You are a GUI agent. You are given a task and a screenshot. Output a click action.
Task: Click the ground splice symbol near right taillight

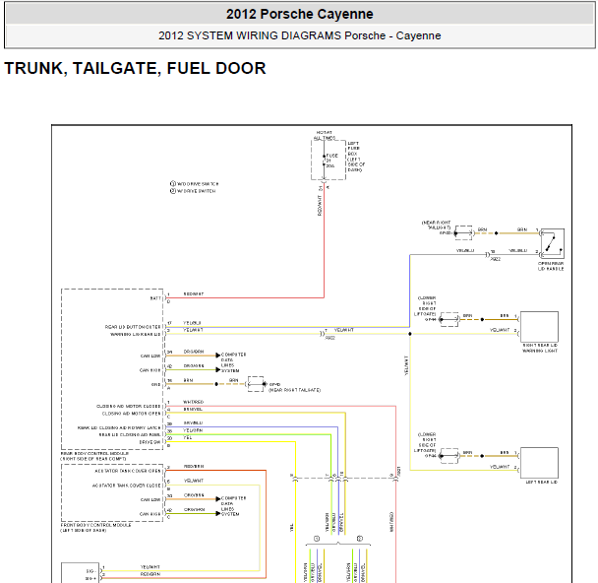pos(464,232)
